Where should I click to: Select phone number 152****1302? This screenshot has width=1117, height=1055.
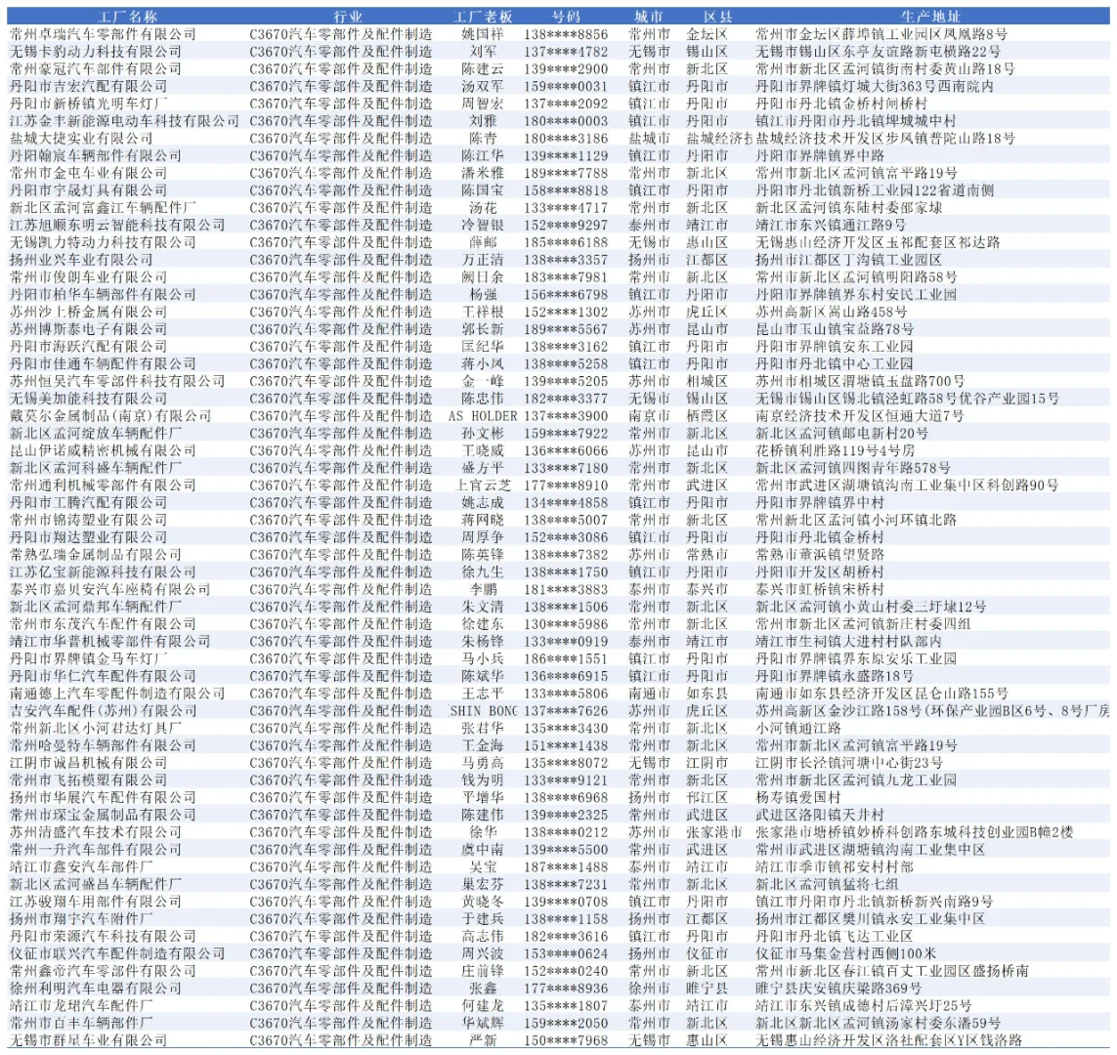click(x=567, y=312)
